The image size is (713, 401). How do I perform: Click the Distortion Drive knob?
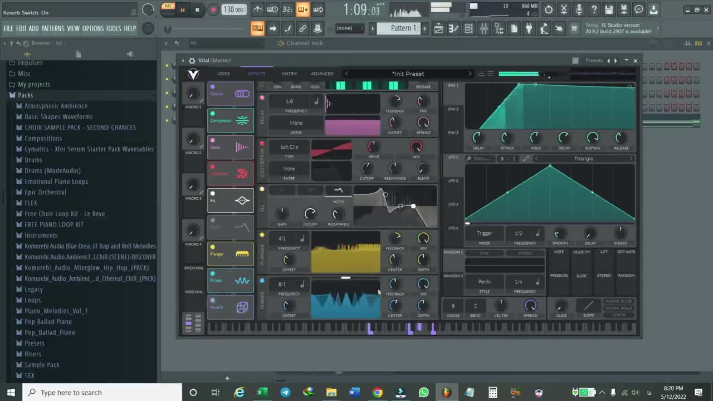tap(373, 146)
